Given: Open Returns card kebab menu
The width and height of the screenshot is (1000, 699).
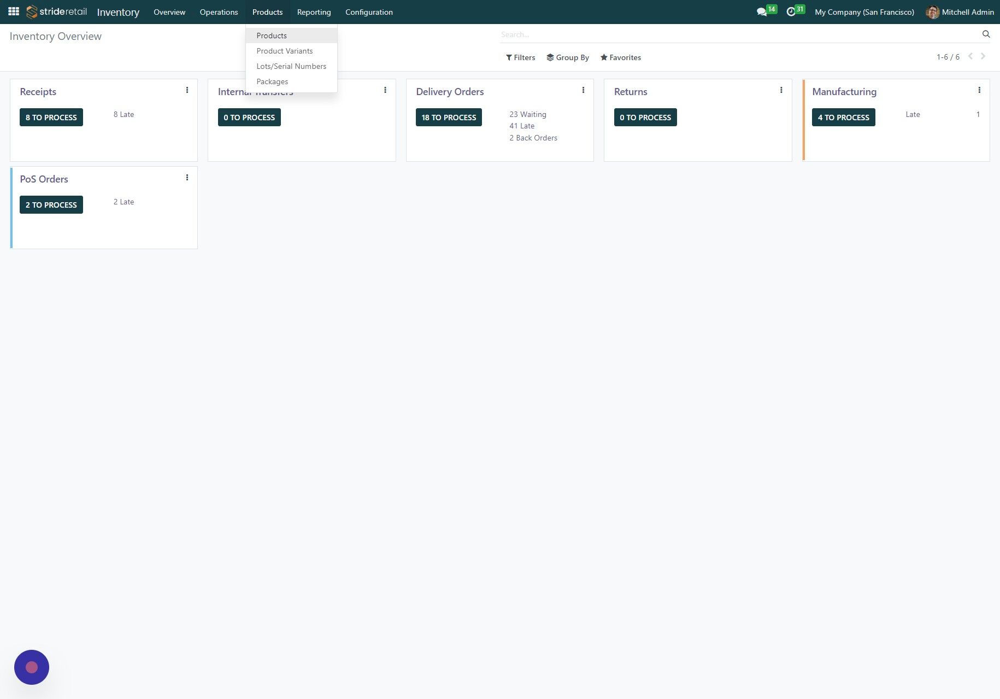Looking at the screenshot, I should [x=781, y=90].
